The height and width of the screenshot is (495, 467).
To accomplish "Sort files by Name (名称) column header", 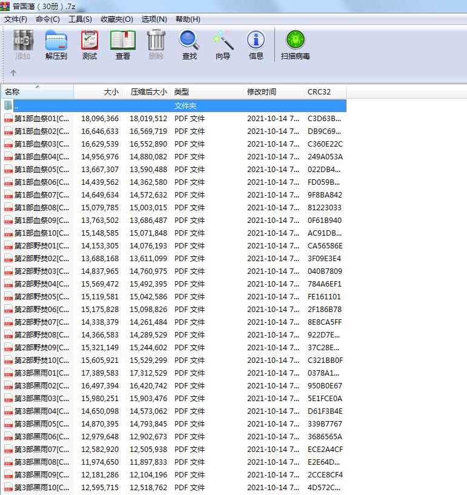I will point(36,92).
